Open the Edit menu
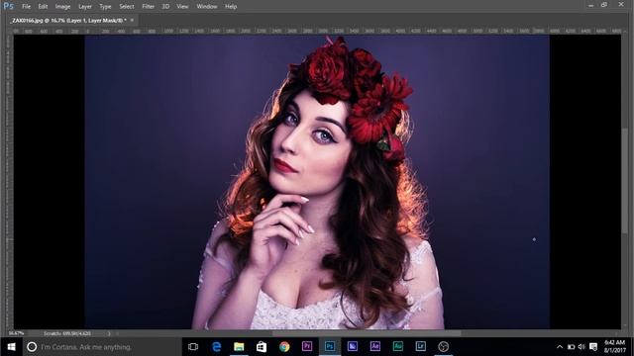The image size is (634, 356). pyautogui.click(x=43, y=7)
